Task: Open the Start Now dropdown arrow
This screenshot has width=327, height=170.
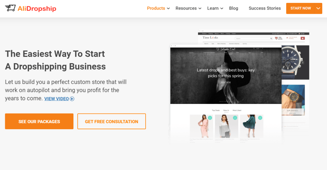Action: click(x=318, y=8)
